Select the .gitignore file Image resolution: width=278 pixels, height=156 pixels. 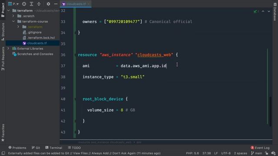34,32
